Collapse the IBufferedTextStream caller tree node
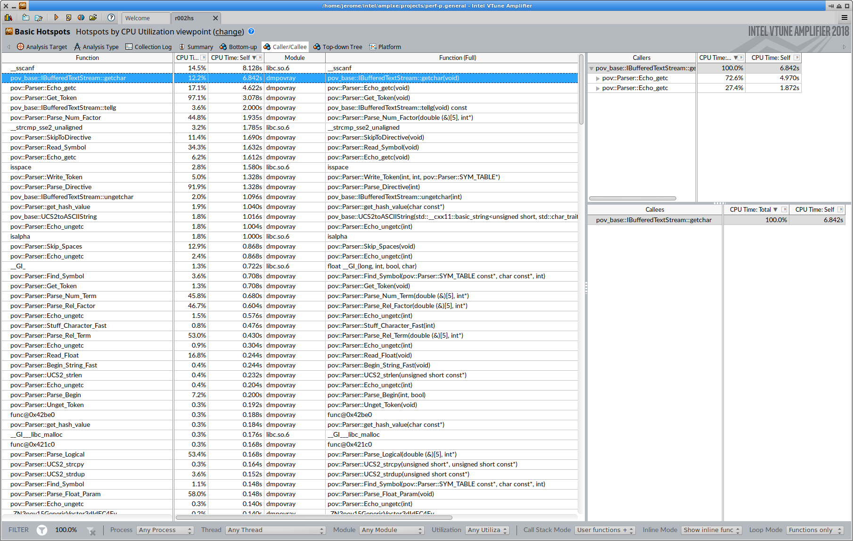This screenshot has height=541, width=853. click(591, 68)
